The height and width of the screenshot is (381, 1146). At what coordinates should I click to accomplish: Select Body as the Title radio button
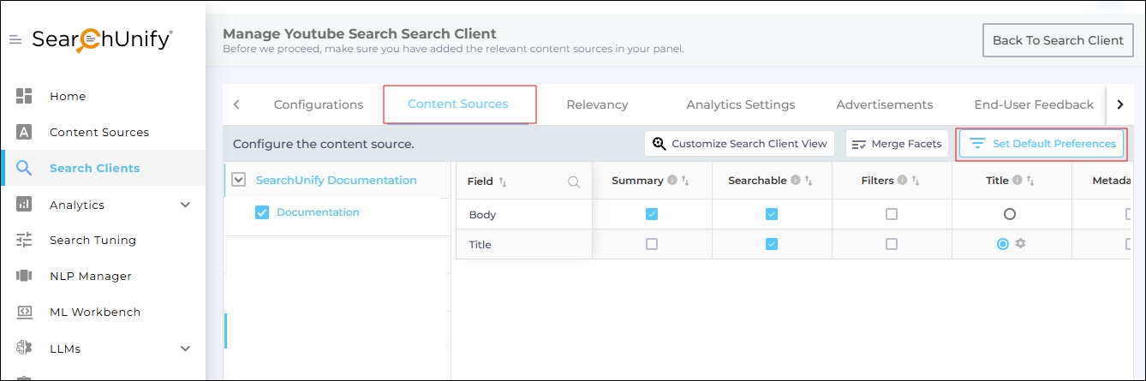click(1009, 214)
